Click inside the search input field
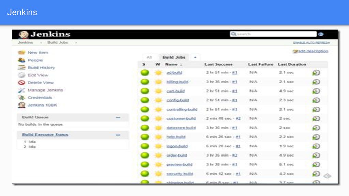 [x=273, y=34]
